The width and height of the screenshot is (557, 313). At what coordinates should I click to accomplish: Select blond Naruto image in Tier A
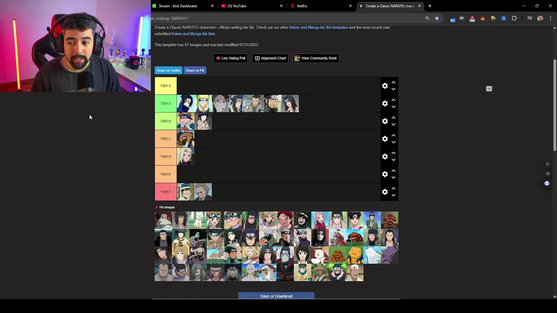tap(203, 103)
